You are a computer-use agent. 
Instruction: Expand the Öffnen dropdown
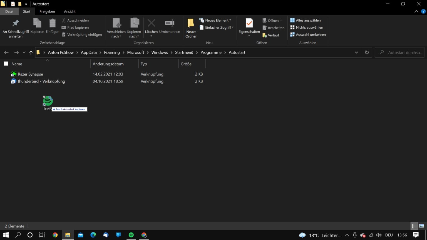point(281,20)
